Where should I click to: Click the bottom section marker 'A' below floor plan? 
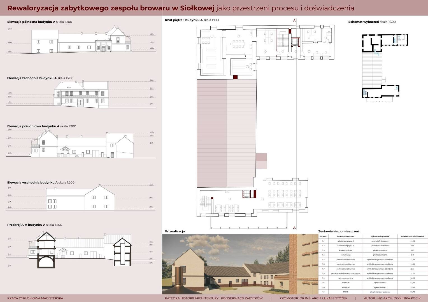click(294, 228)
